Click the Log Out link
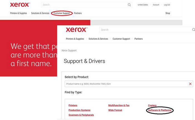The height and width of the screenshot is (120, 195). click(167, 5)
